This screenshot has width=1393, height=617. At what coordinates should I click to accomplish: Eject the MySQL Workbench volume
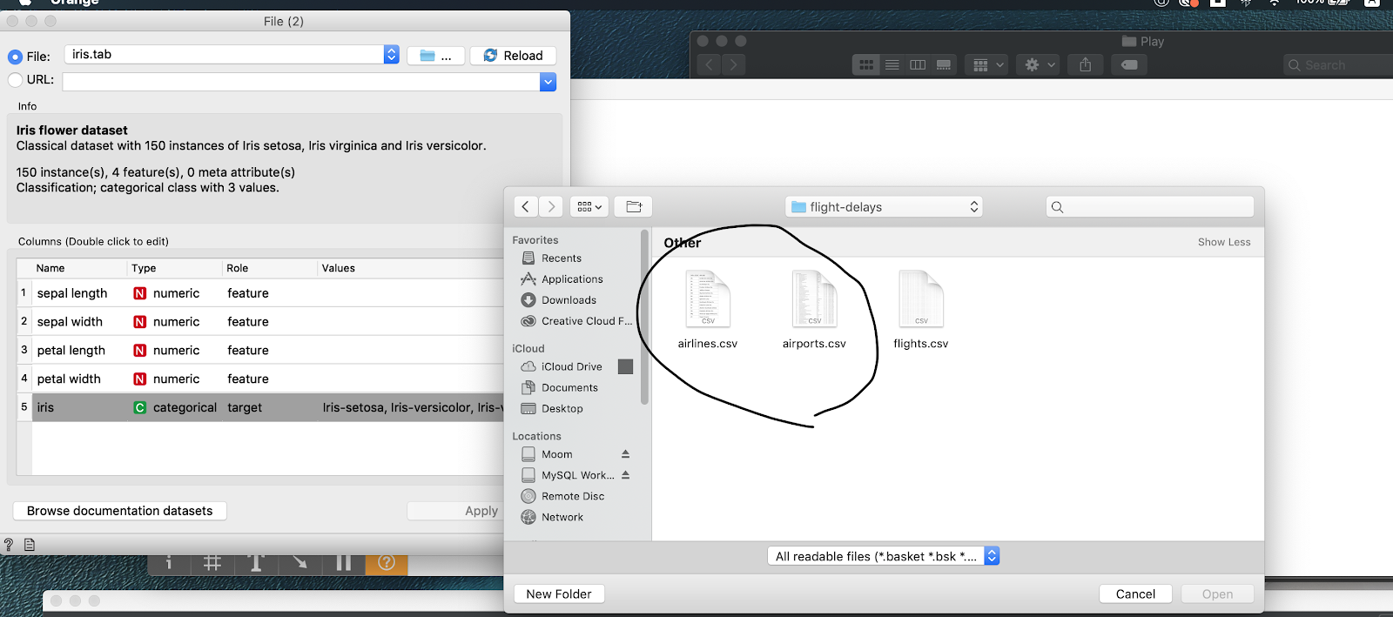click(x=625, y=475)
